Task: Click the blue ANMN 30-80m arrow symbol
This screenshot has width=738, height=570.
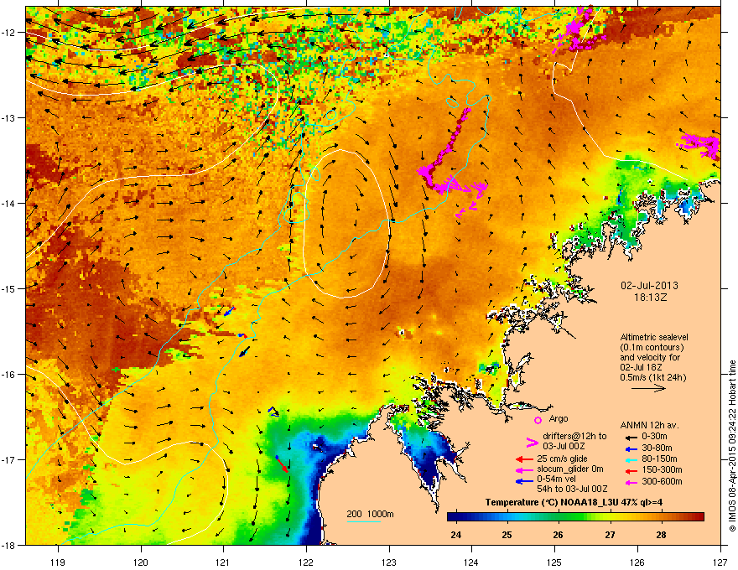Action: pos(631,448)
